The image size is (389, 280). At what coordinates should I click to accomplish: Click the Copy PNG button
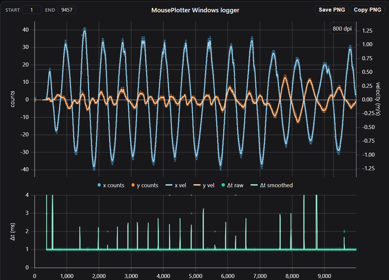(367, 10)
